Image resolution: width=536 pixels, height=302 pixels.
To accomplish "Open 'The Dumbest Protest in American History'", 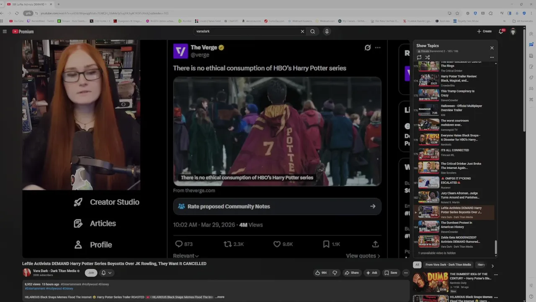I will (454, 227).
